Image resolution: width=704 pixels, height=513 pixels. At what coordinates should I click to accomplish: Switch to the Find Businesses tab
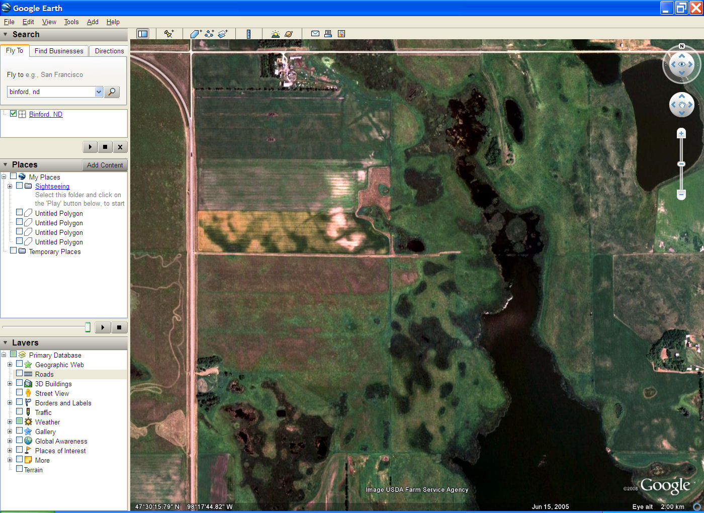[x=59, y=51]
